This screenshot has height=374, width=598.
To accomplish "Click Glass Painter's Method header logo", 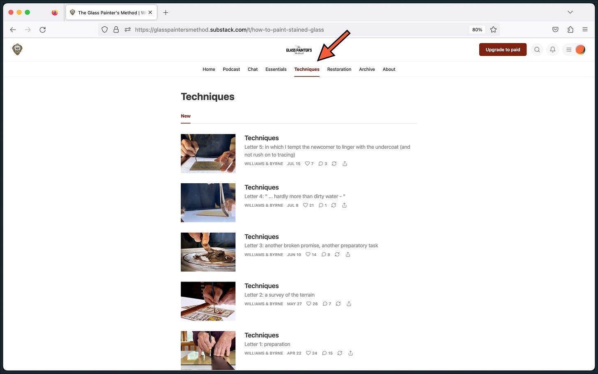I will (299, 50).
